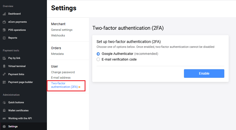Viewport: 236px width, 130px height.
Task: Open General settings under Merchant
Action: coord(62,30)
